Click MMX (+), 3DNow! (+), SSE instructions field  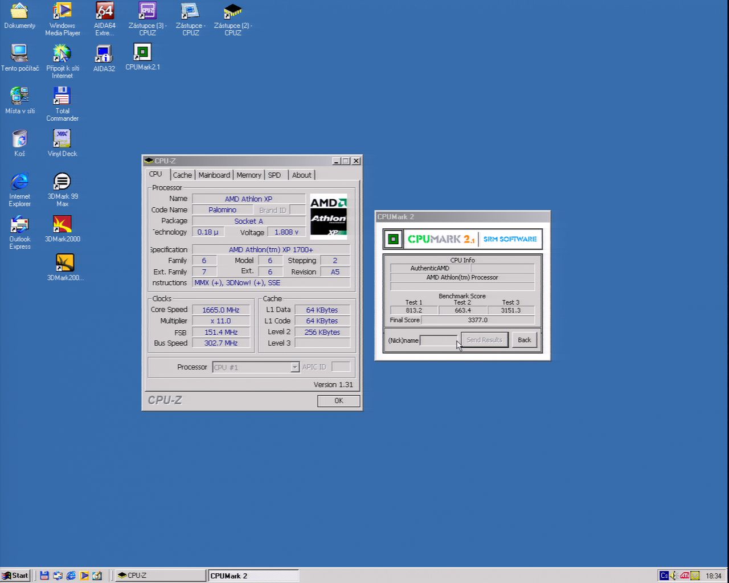(271, 283)
